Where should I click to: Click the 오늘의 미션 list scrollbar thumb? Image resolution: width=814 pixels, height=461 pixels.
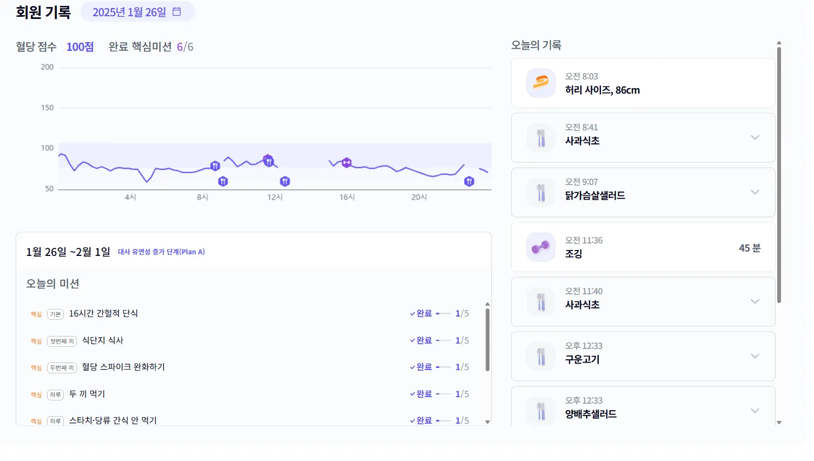coord(487,340)
